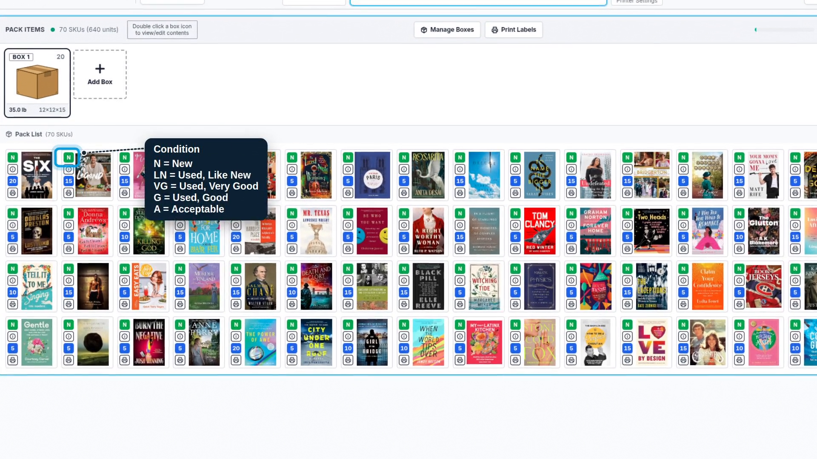Click the Pack List heading text
Screen dimensions: 817x459
tap(29, 134)
